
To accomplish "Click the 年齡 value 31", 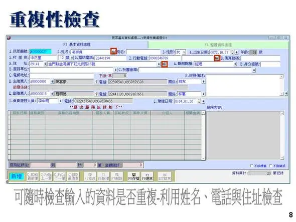I will coord(253,52).
